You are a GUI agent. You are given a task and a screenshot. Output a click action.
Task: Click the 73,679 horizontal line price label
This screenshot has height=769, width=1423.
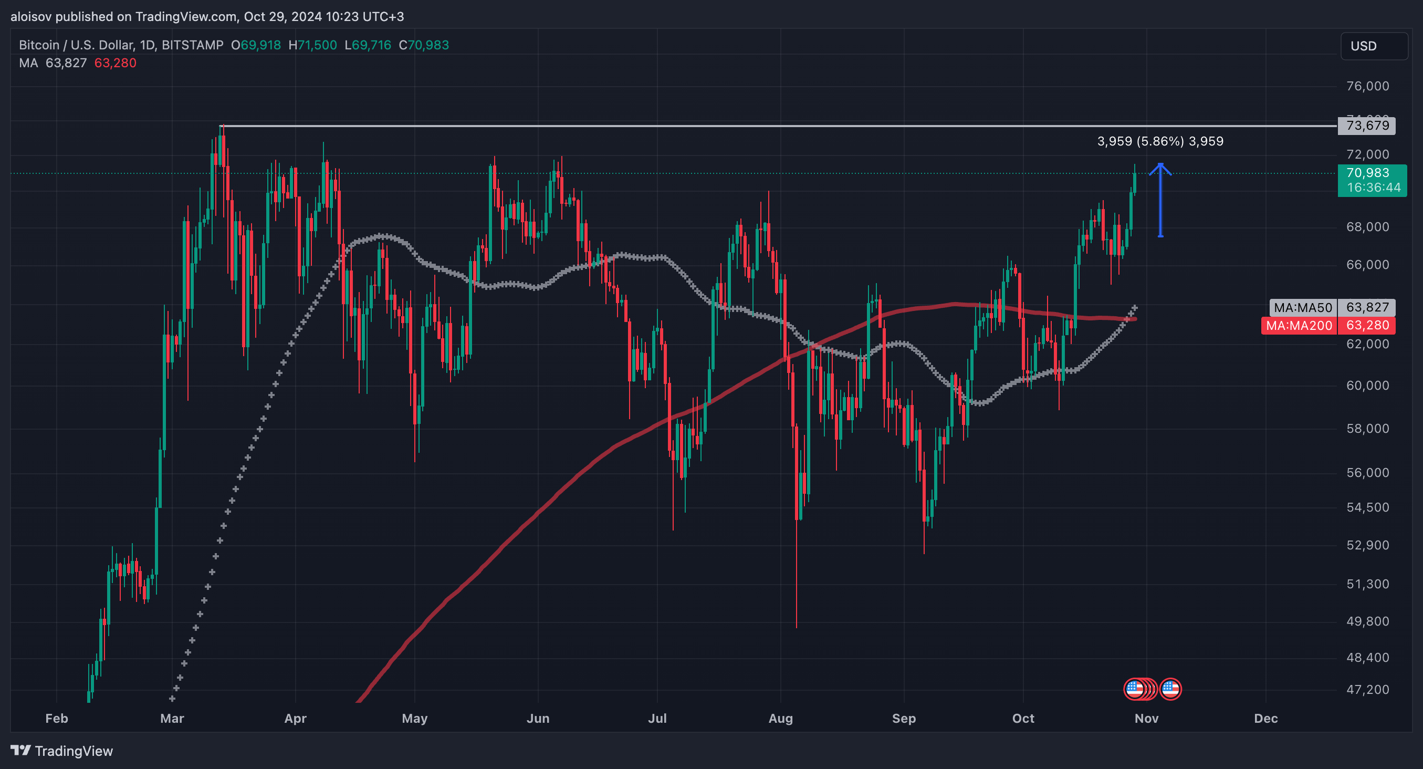(x=1367, y=126)
